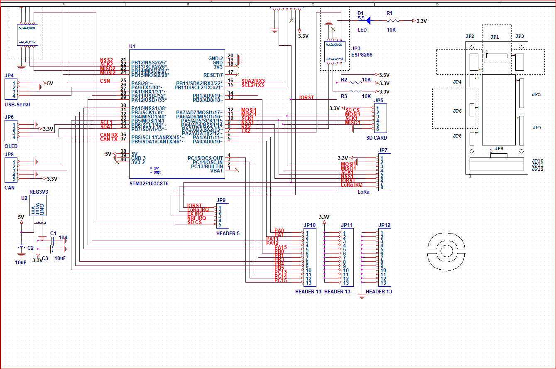Click the SCK2 net label
This screenshot has width=556, height=369.
(107, 64)
